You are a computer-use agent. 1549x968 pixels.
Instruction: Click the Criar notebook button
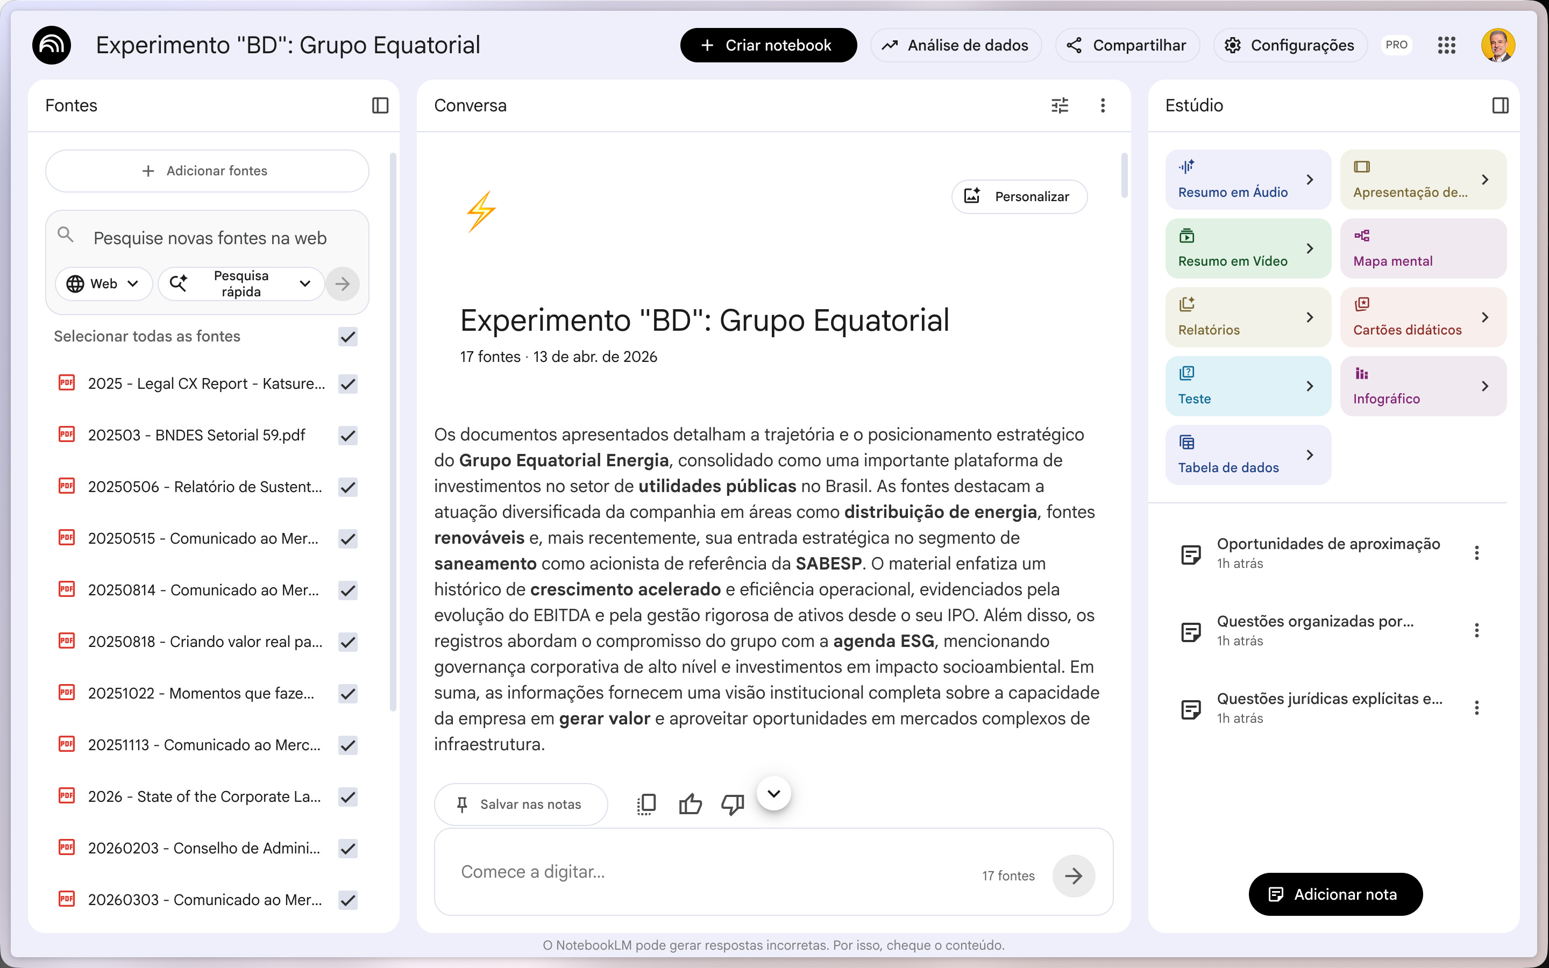coord(768,46)
